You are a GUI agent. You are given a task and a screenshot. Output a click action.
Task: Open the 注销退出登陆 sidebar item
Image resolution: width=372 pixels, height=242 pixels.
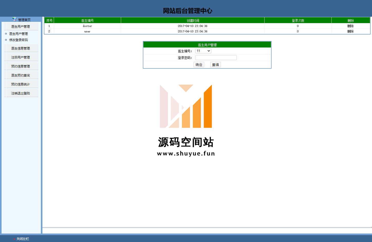(x=21, y=93)
